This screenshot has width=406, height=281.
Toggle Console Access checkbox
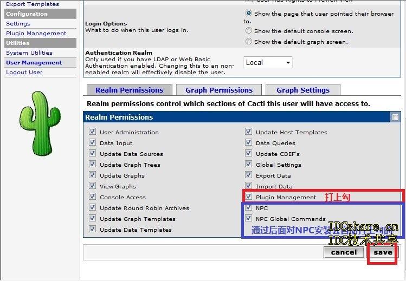pyautogui.click(x=93, y=197)
